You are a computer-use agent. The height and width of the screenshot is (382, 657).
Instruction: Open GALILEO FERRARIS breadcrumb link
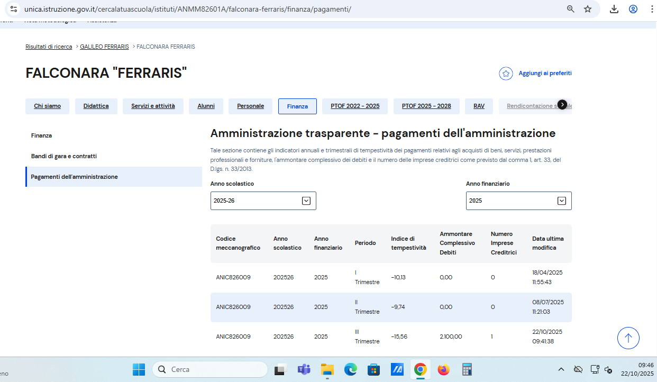(104, 47)
